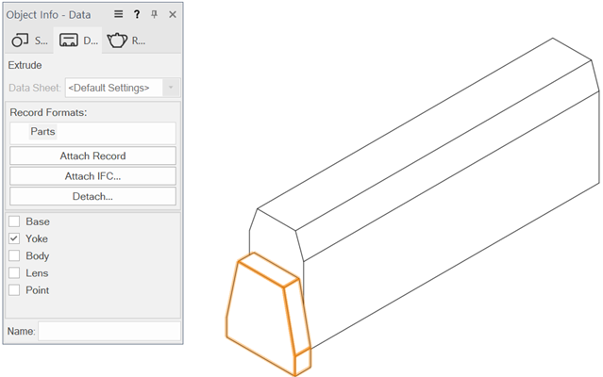Pin the Object Info palette
This screenshot has width=603, height=377.
[155, 15]
